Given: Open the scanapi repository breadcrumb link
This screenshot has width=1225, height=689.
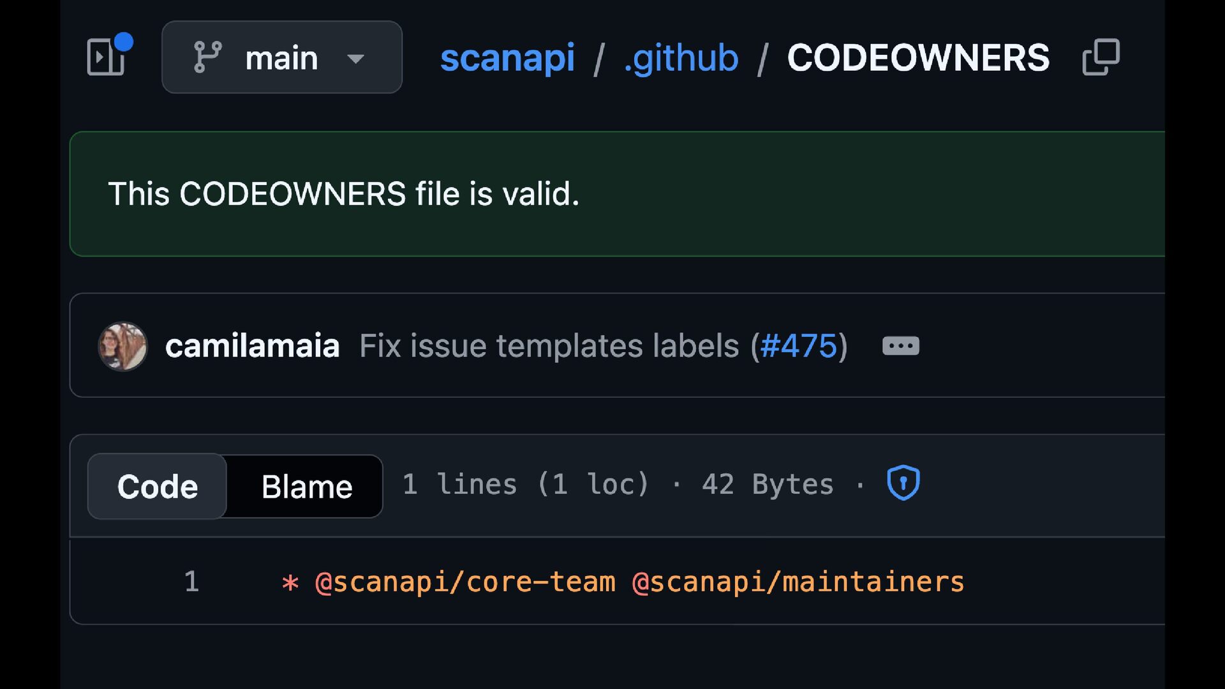Looking at the screenshot, I should click(507, 57).
